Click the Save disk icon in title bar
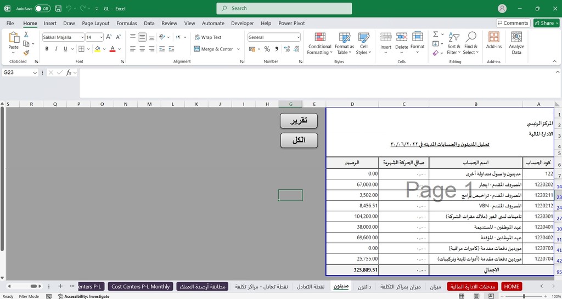Screen dimensions: 562x299 pos(58,8)
